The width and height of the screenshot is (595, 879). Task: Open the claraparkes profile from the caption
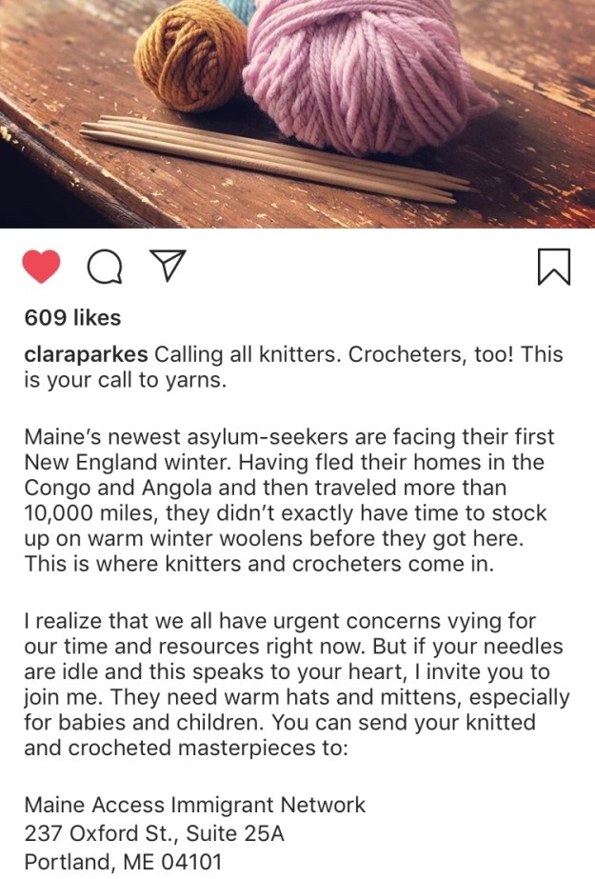click(86, 354)
